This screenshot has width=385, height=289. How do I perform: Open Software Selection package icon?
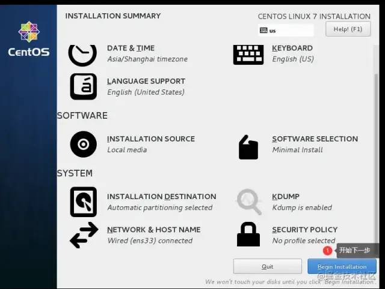[248, 147]
